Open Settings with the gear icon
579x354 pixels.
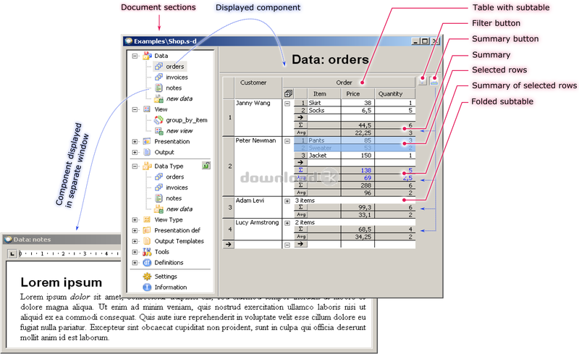147,277
